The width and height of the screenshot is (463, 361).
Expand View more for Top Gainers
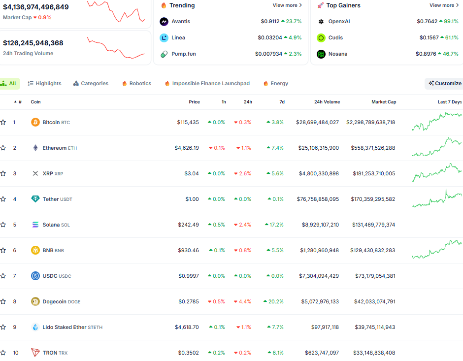tap(443, 5)
